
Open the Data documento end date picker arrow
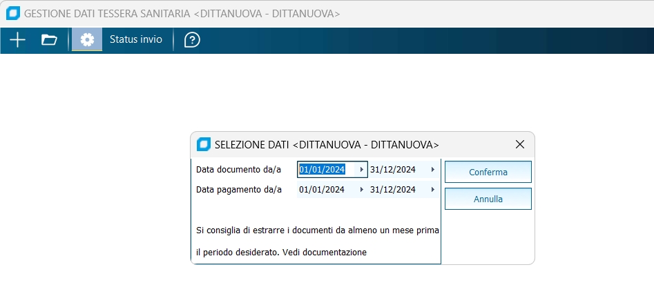point(433,170)
